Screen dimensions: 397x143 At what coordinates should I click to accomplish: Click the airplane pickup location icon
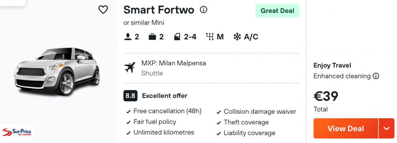130,68
